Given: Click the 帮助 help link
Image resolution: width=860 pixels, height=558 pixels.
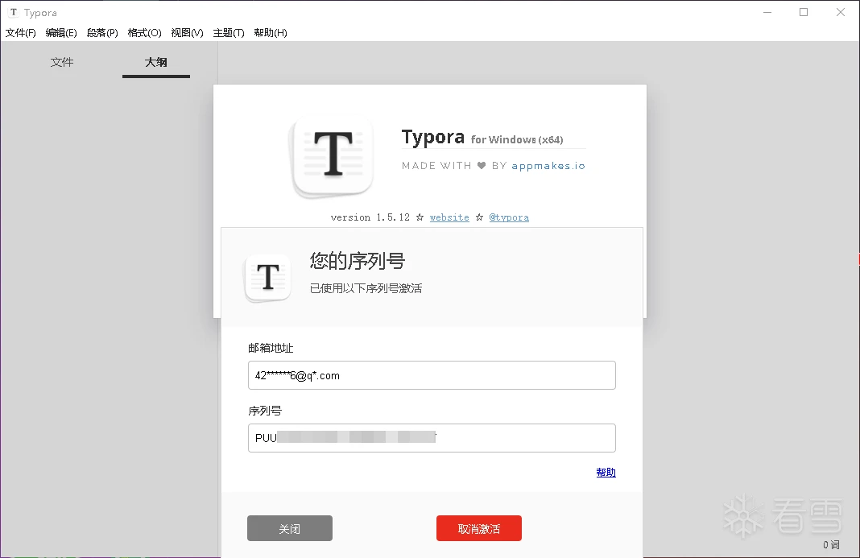Looking at the screenshot, I should [606, 473].
